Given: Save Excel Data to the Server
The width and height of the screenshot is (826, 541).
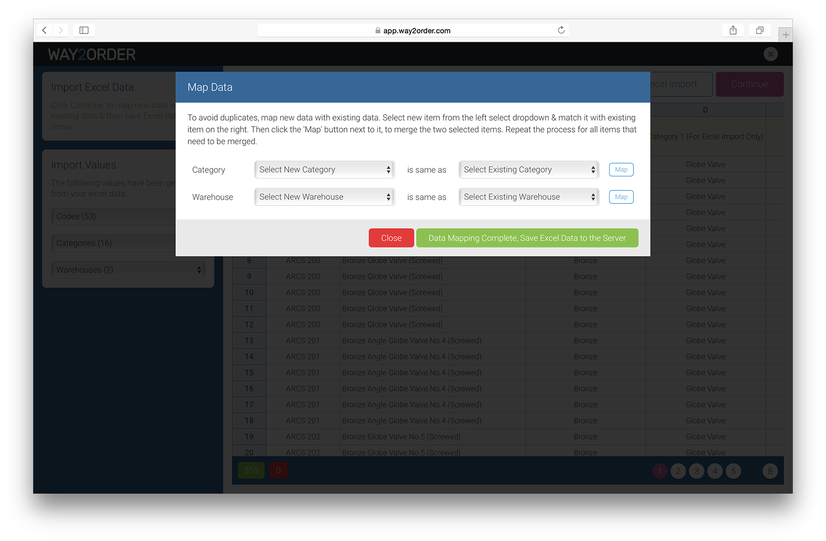Looking at the screenshot, I should [x=527, y=238].
